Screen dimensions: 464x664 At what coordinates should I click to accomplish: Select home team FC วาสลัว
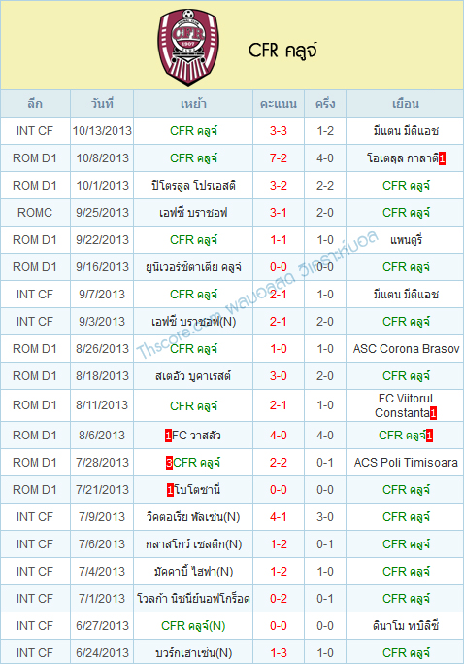[196, 436]
